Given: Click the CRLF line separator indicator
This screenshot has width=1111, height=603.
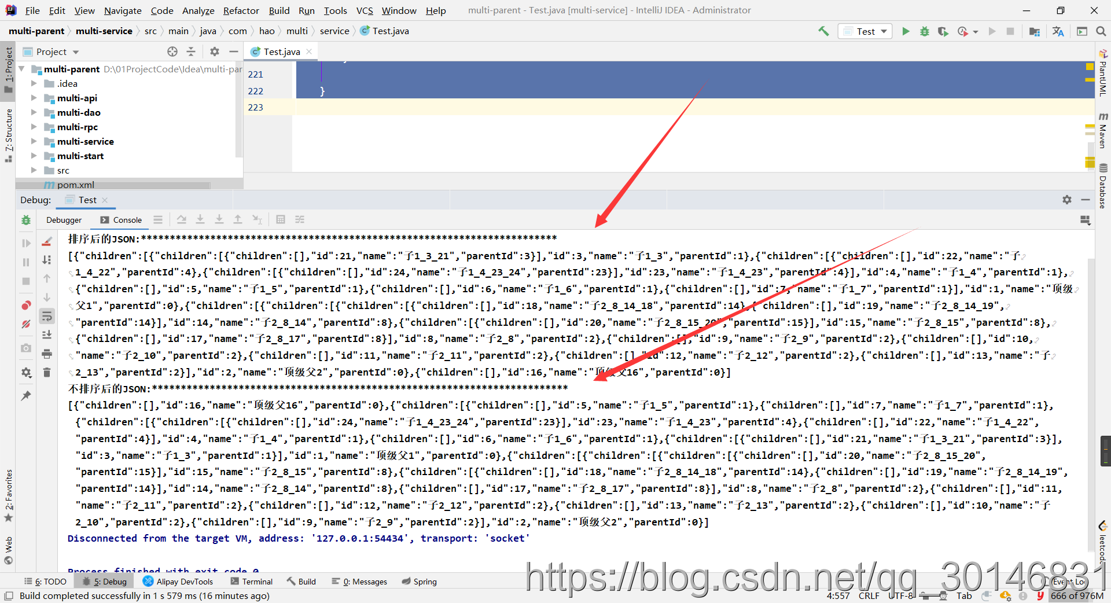Looking at the screenshot, I should [x=869, y=595].
